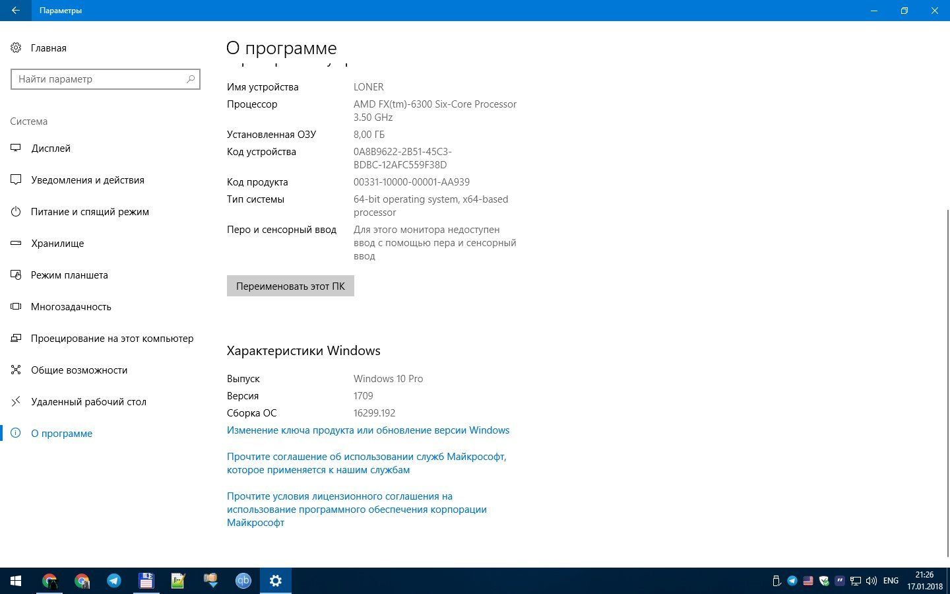950x594 pixels.
Task: Click the Имя устройства label
Action: tap(263, 87)
